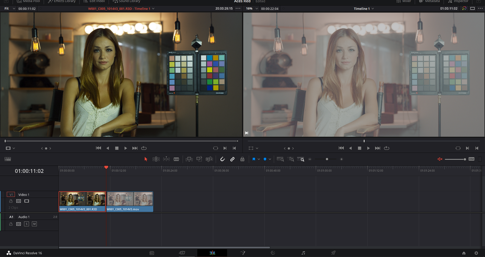This screenshot has width=485, height=257.
Task: Click the Flag clip icon
Action: (254, 159)
